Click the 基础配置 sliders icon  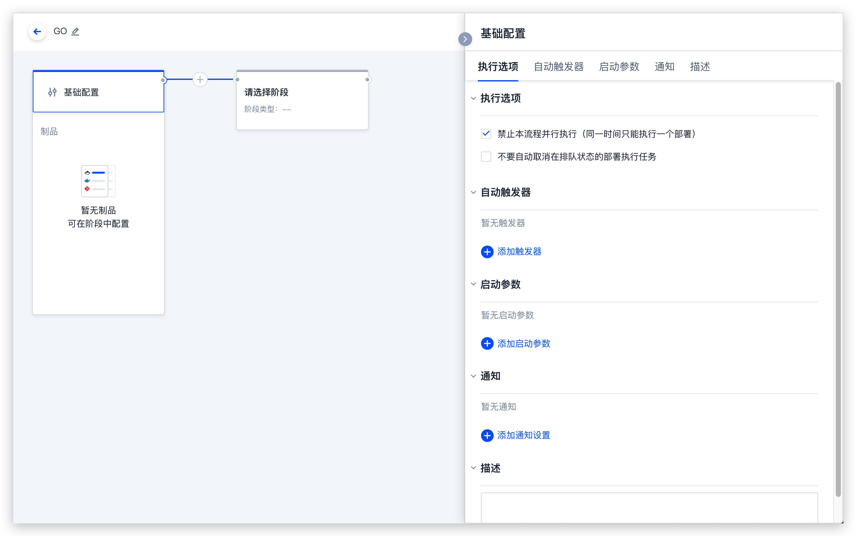52,92
